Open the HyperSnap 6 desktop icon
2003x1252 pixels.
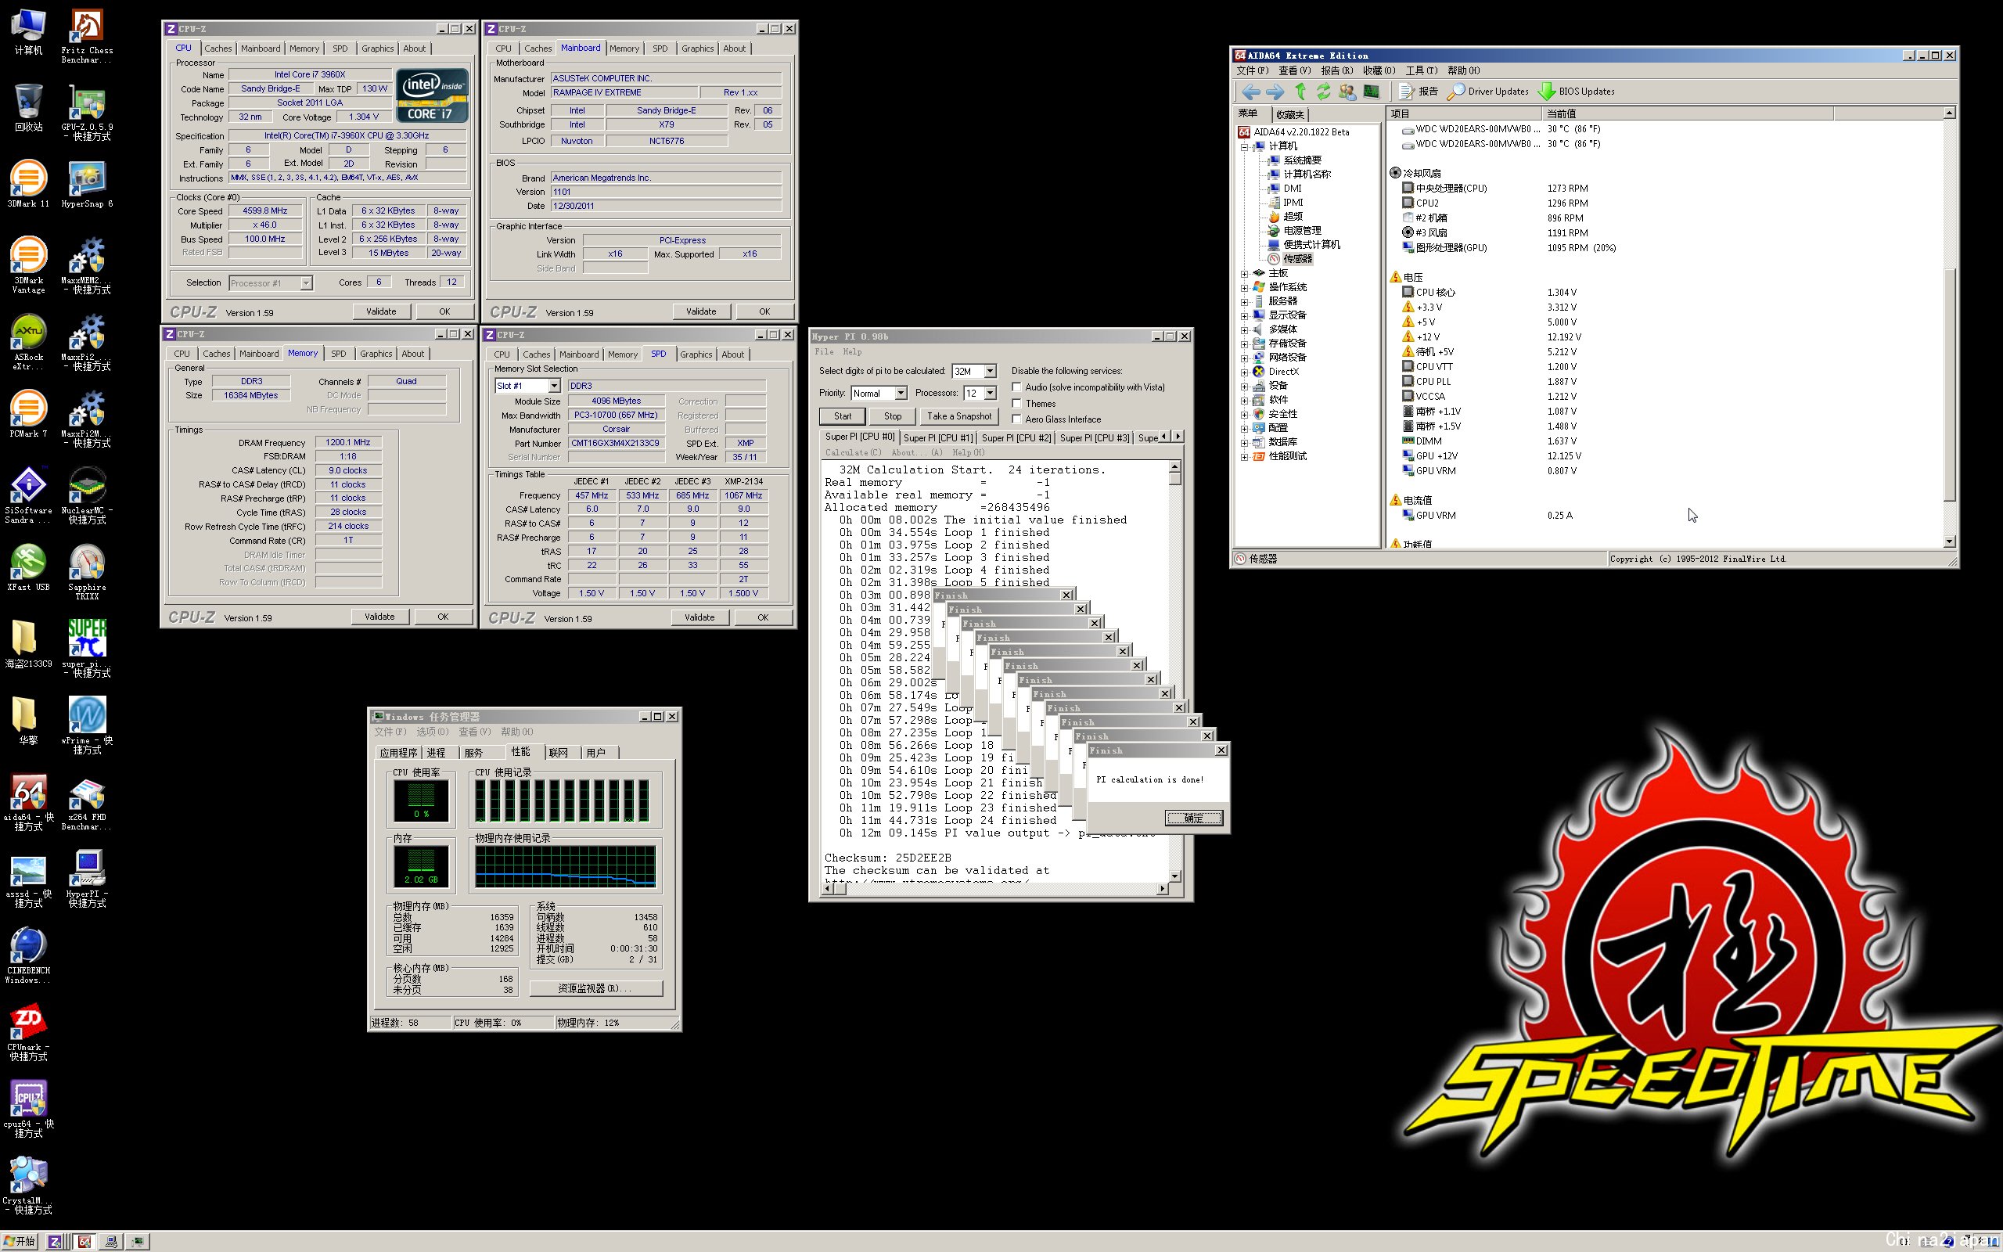87,184
